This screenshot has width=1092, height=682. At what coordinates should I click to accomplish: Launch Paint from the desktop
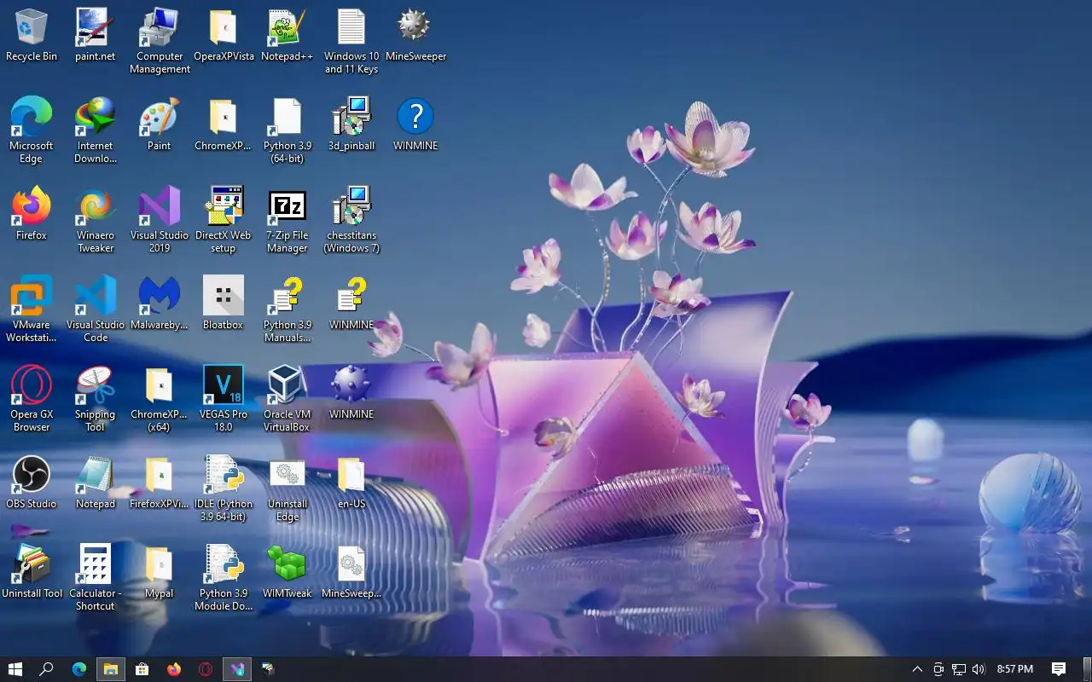[x=160, y=124]
